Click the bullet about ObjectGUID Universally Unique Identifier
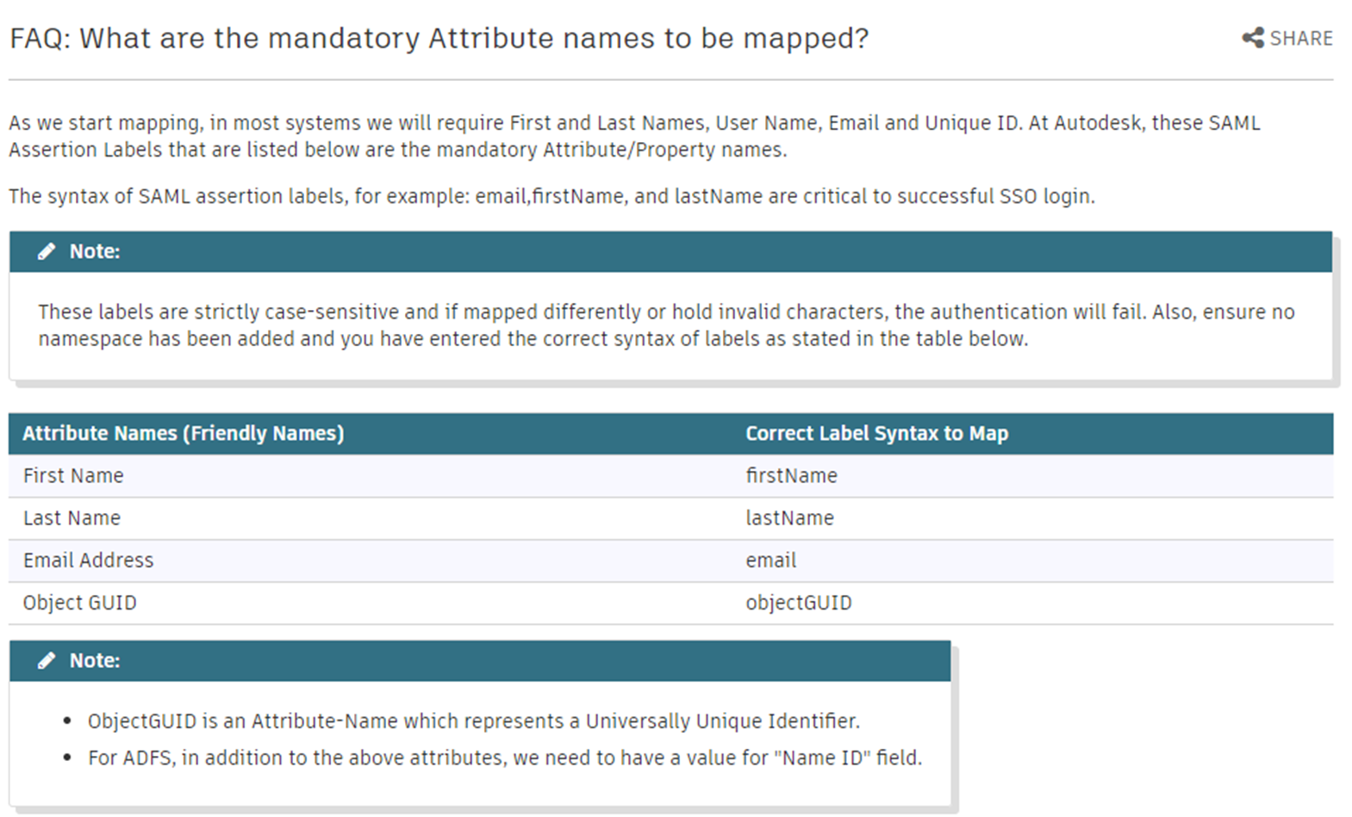This screenshot has height=817, width=1352. coord(473,721)
